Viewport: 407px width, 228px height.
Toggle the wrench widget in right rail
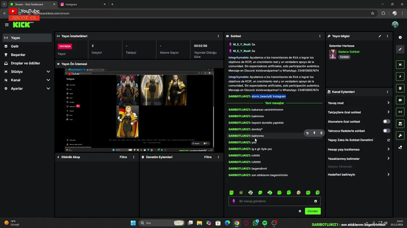(400, 135)
